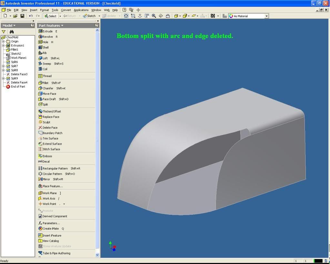
Task: Click the Sketch button in the toolbar
Action: 89,16
